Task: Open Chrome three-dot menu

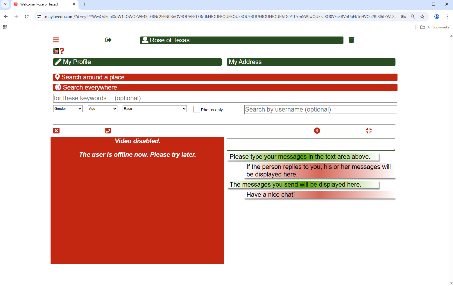Action: (x=447, y=17)
